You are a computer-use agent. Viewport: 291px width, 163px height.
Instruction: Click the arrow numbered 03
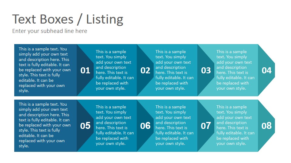pyautogui.click(x=206, y=70)
